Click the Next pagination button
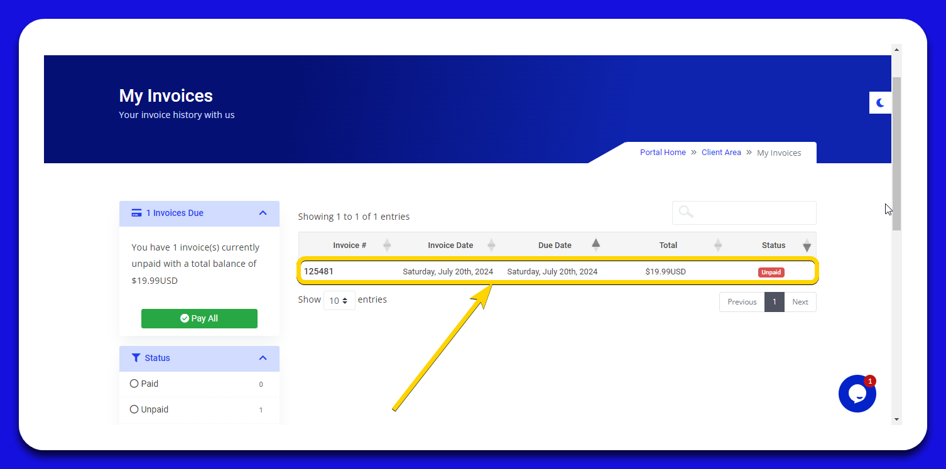Viewport: 946px width, 469px height. (800, 302)
